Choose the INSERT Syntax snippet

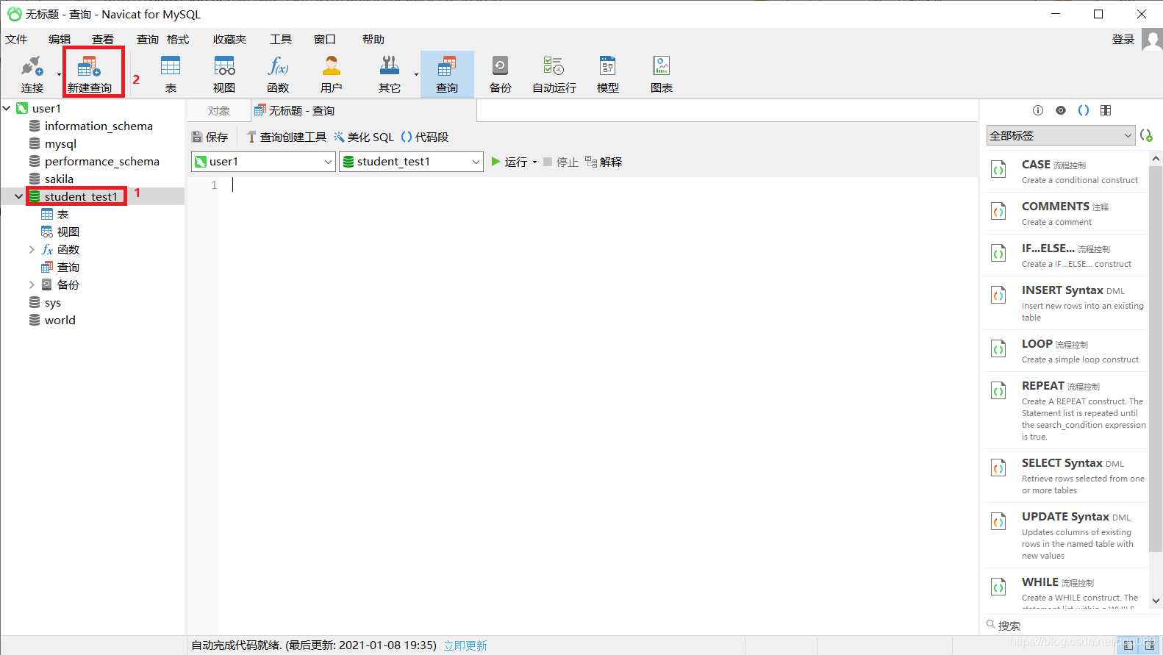pos(1065,303)
